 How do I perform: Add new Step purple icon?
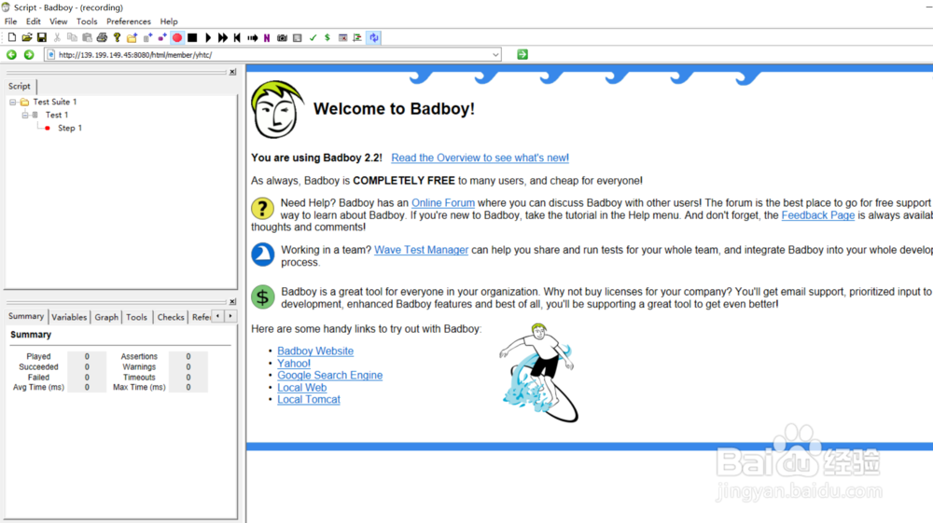161,37
